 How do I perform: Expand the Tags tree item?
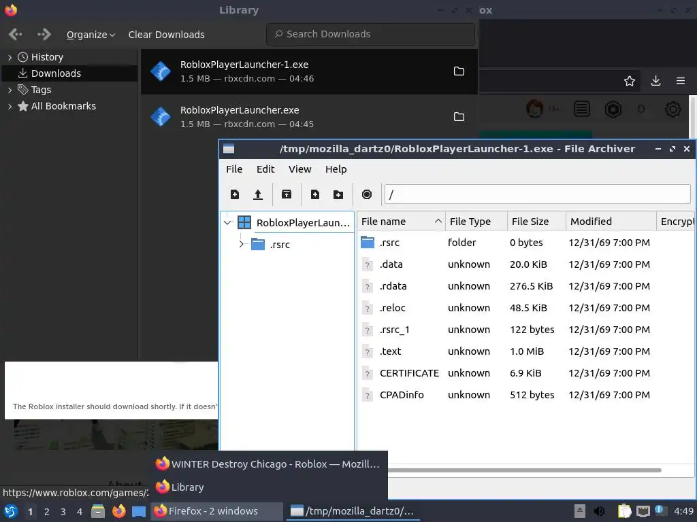click(x=10, y=90)
